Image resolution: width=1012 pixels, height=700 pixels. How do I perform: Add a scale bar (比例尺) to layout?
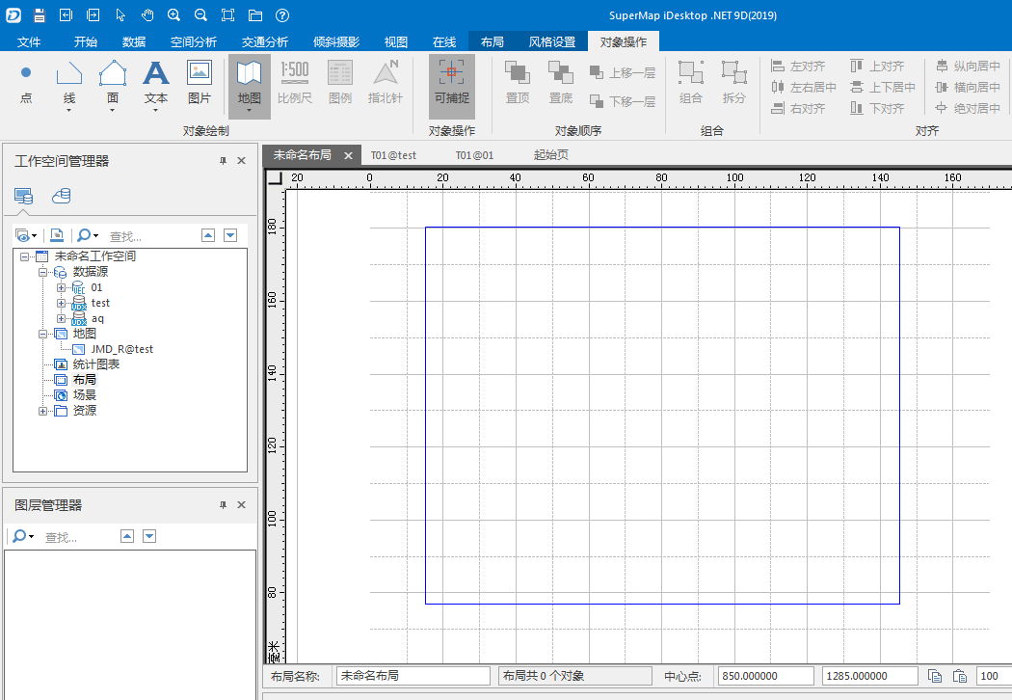pyautogui.click(x=295, y=84)
